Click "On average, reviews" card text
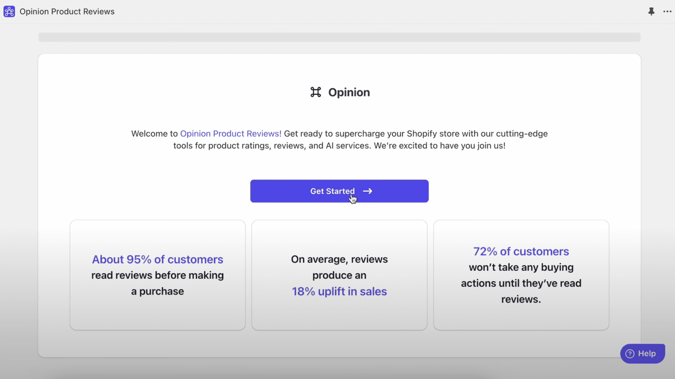Viewport: 675px width, 379px height. coord(339,259)
